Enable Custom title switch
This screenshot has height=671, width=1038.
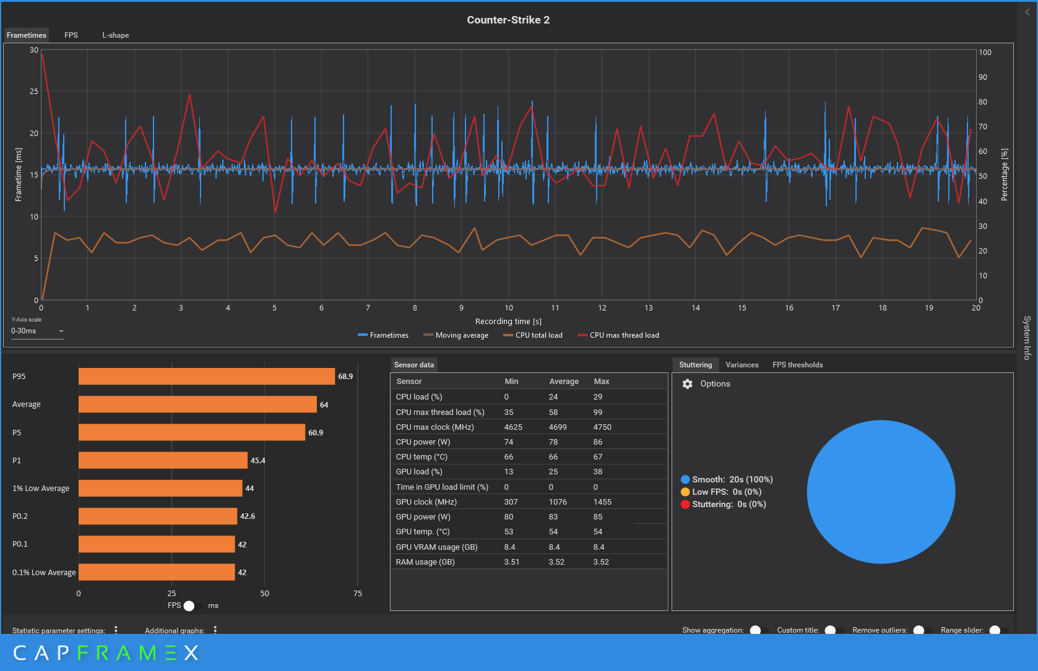[x=834, y=630]
